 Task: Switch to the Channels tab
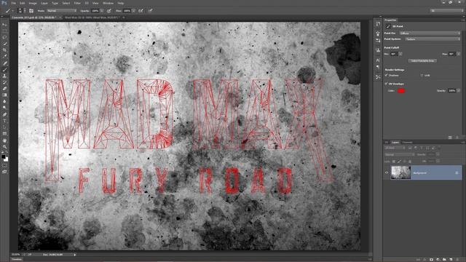click(408, 143)
